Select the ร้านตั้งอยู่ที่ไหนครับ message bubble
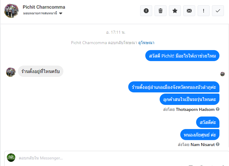 [41, 71]
